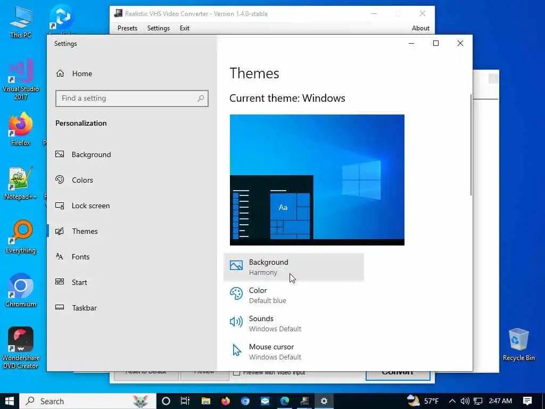Viewport: 545px width, 409px height.
Task: Maximize the Settings window
Action: pos(436,43)
